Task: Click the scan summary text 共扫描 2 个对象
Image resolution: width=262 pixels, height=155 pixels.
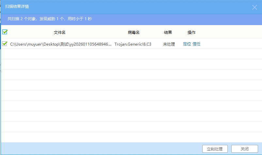Action: [x=50, y=19]
